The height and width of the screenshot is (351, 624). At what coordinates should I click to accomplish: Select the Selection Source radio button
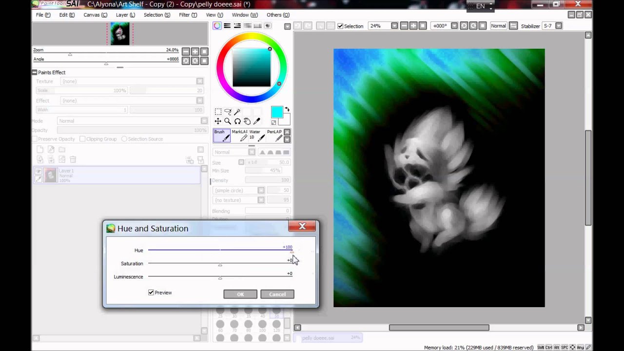(124, 139)
